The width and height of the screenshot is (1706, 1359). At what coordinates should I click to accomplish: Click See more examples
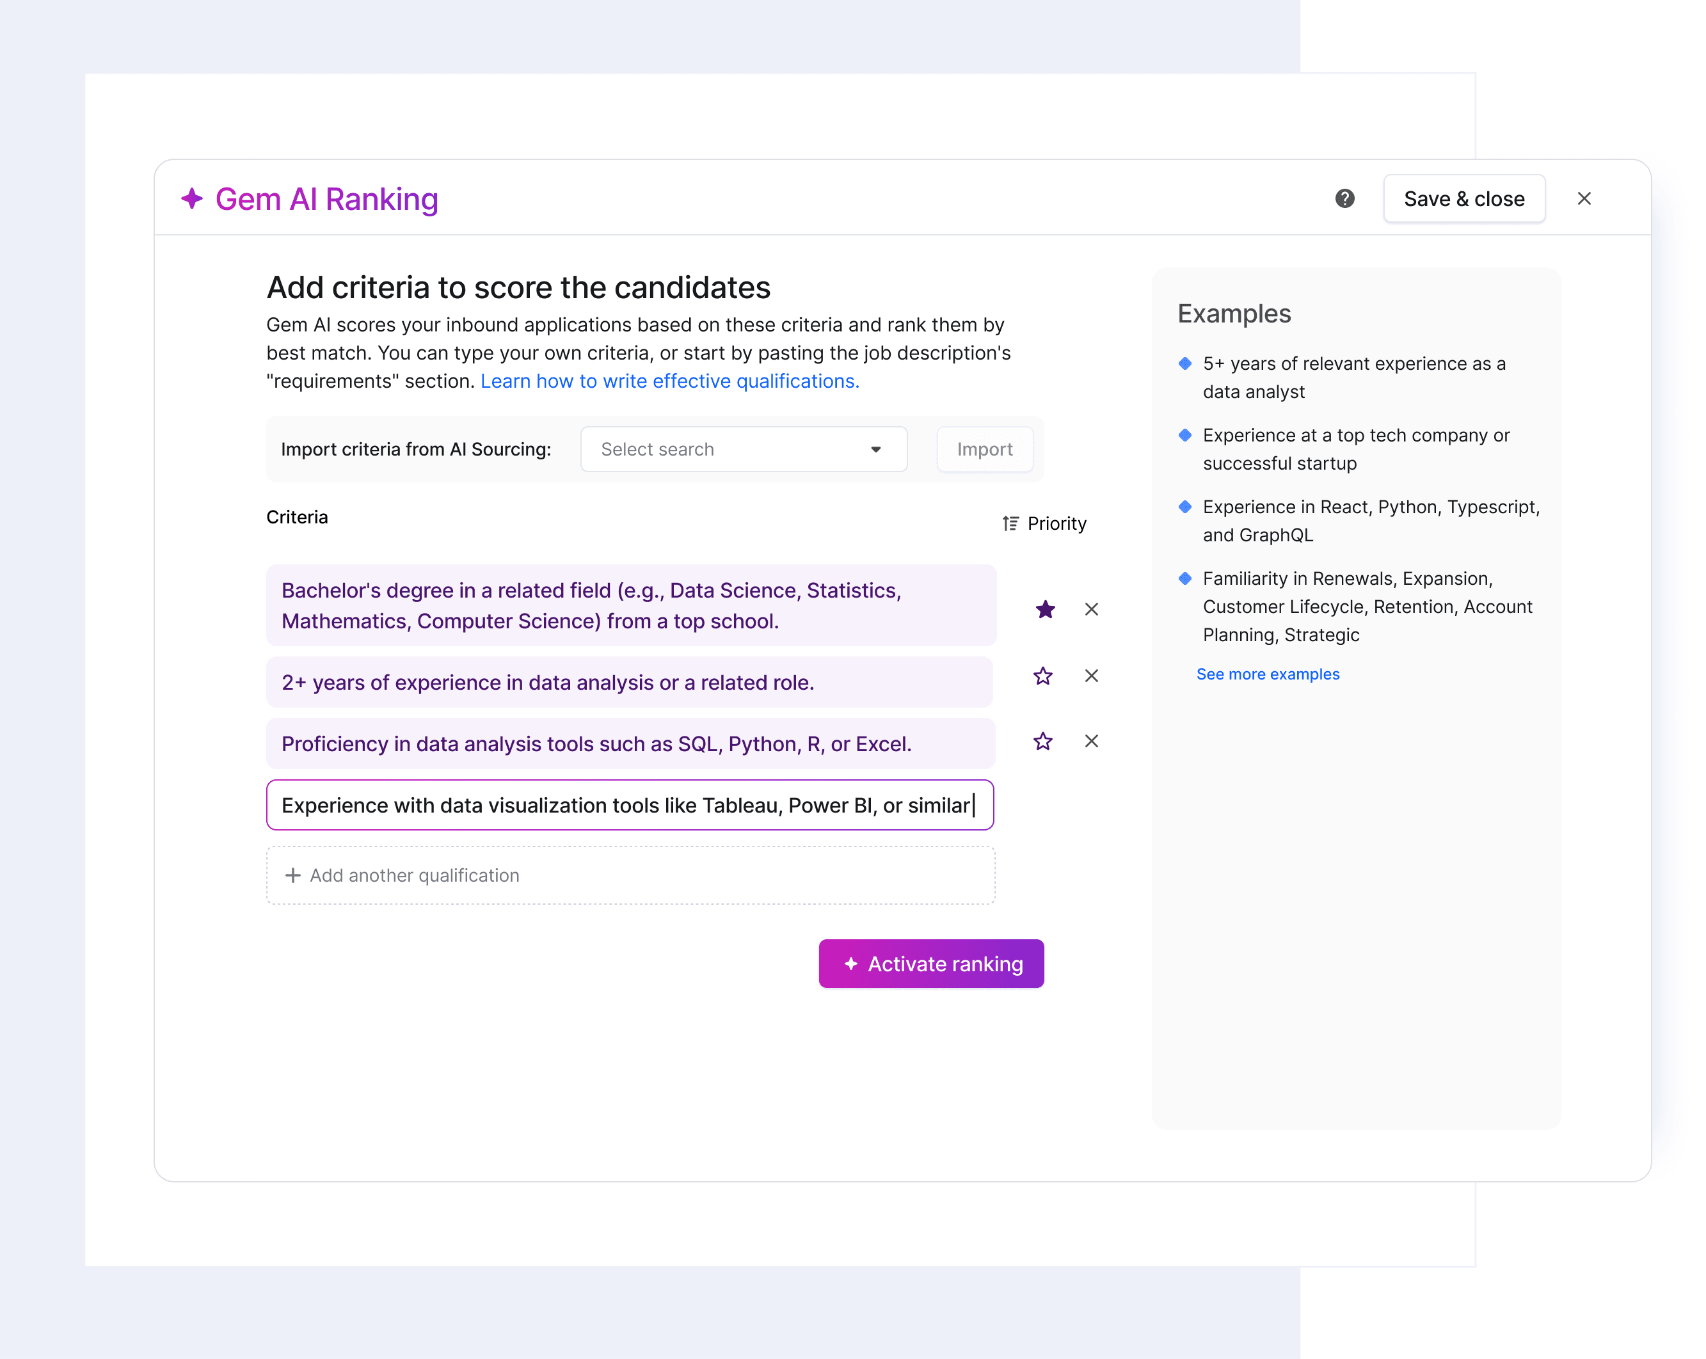1268,674
